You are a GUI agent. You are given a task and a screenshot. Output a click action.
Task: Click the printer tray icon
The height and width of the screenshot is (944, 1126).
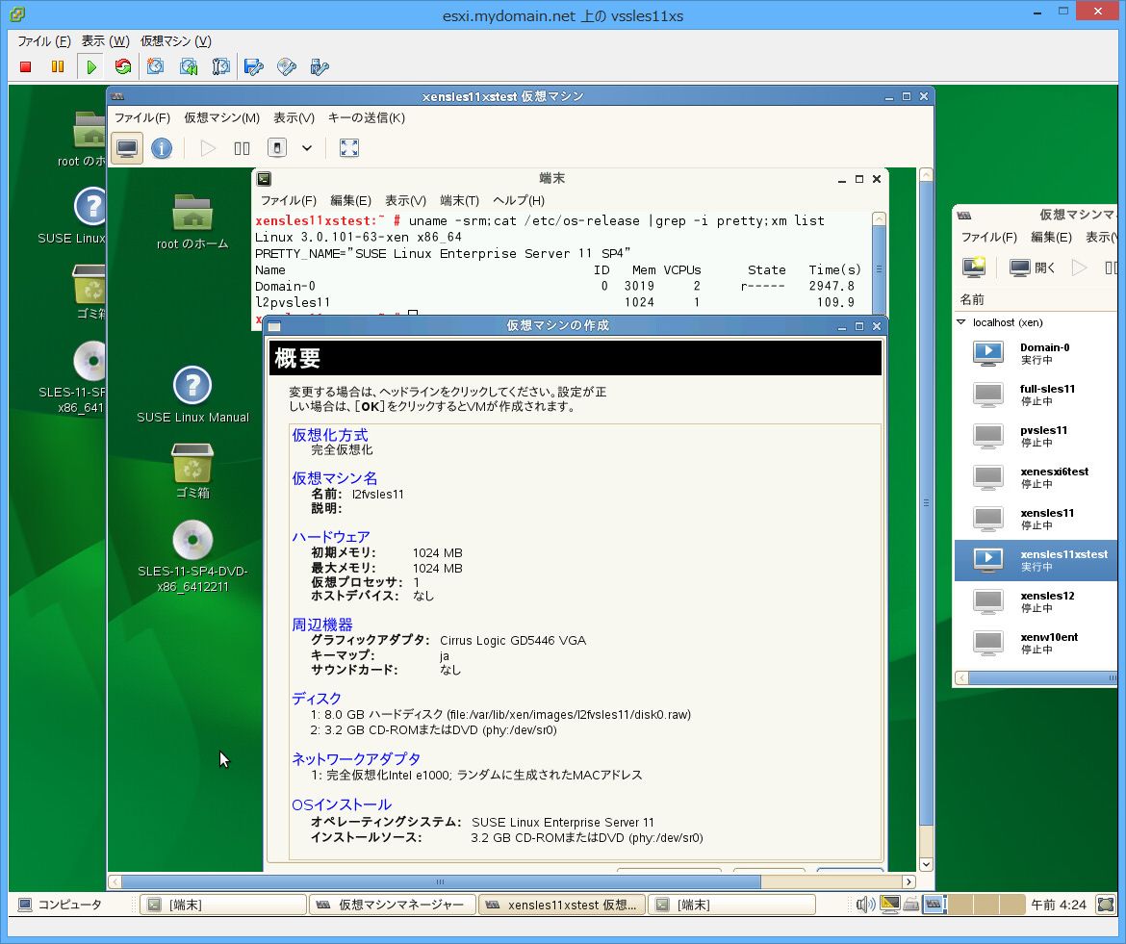[x=911, y=905]
